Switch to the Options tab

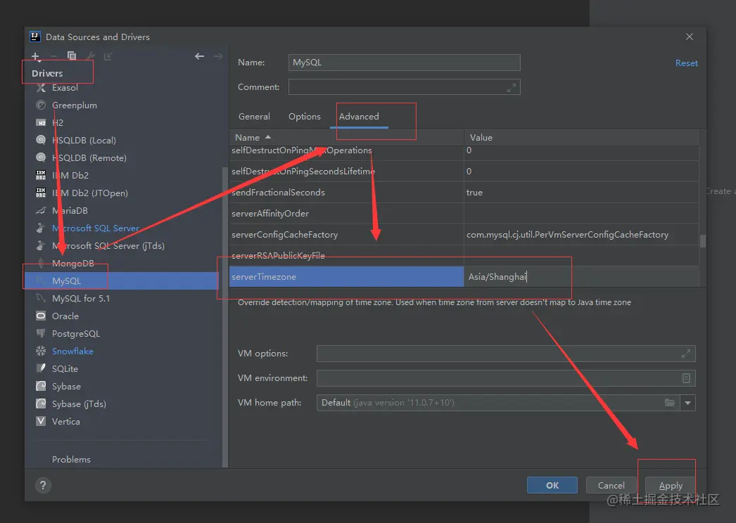click(x=305, y=116)
